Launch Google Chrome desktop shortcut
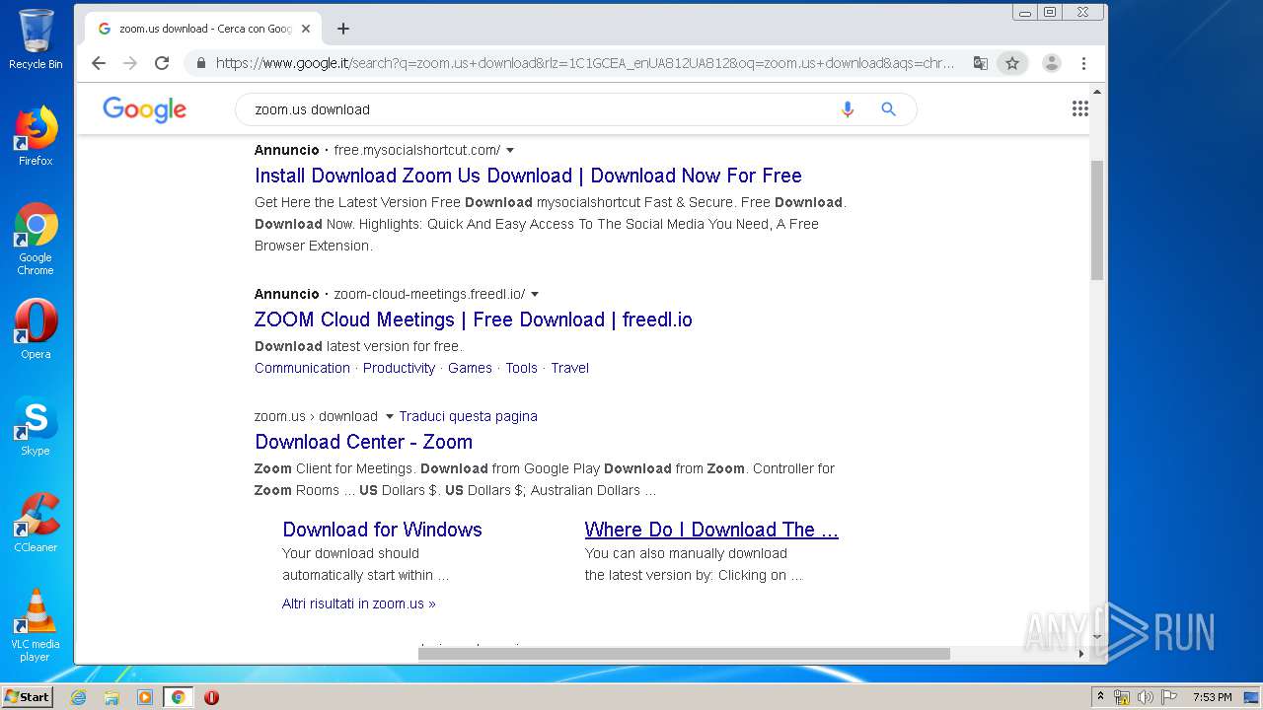1263x710 pixels. 36,239
